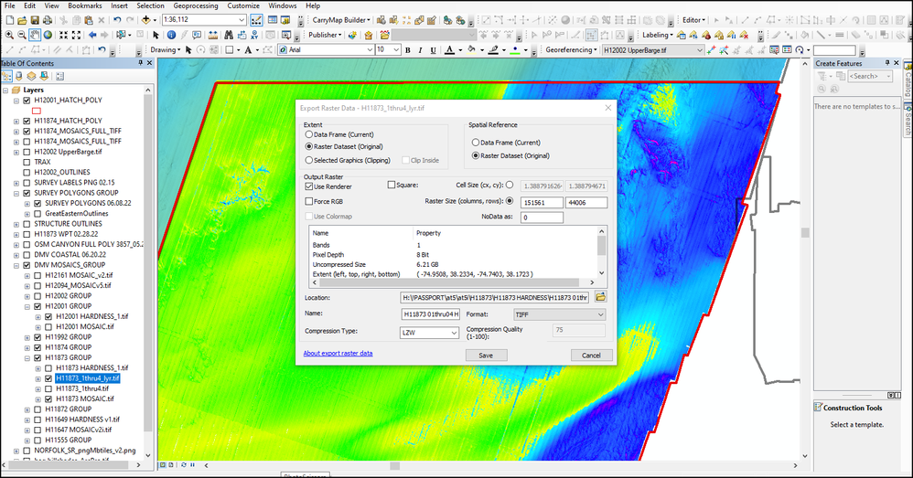Click the Open document folder icon
The height and width of the screenshot is (478, 913).
click(22, 20)
